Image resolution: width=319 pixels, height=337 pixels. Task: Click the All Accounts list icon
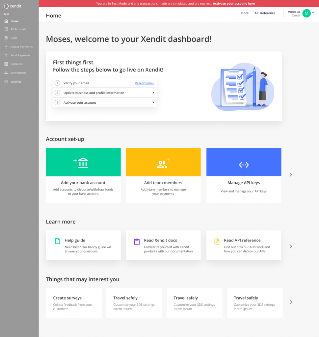coord(6,29)
